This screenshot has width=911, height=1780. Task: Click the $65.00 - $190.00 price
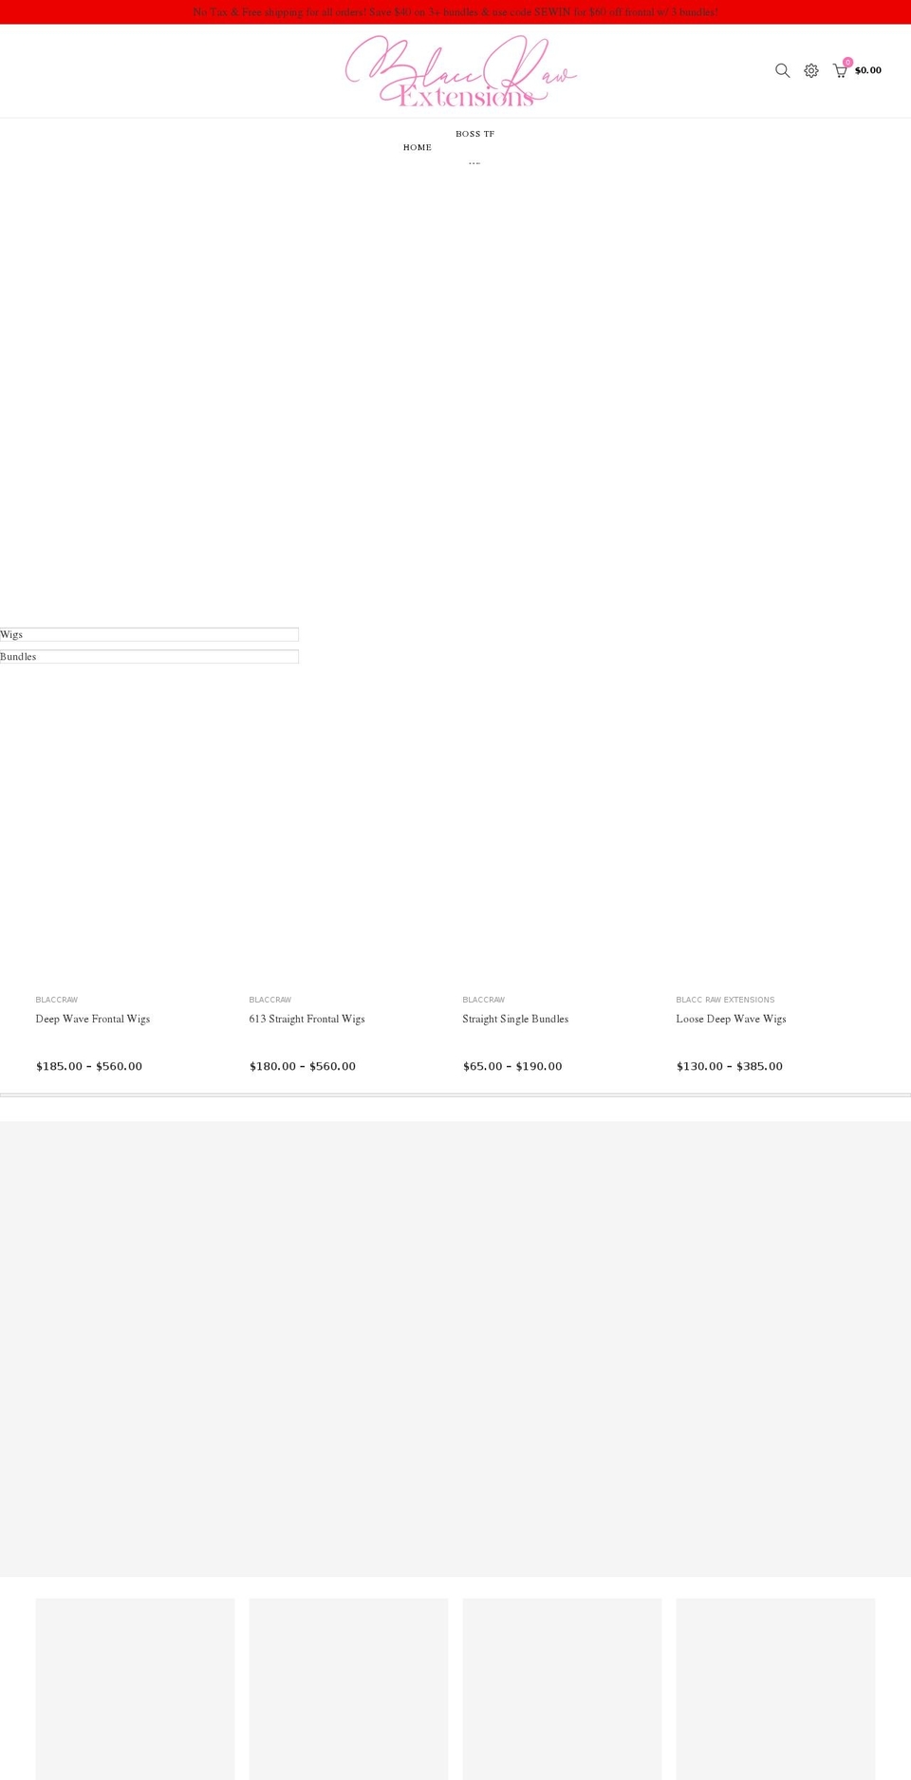pyautogui.click(x=512, y=1066)
